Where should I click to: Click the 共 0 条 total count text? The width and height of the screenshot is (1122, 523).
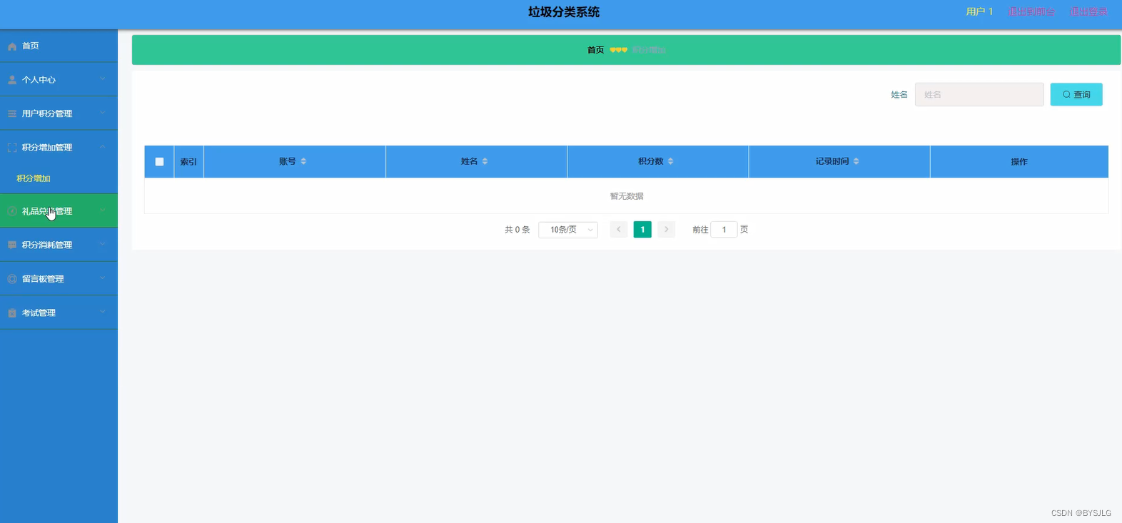(x=517, y=230)
